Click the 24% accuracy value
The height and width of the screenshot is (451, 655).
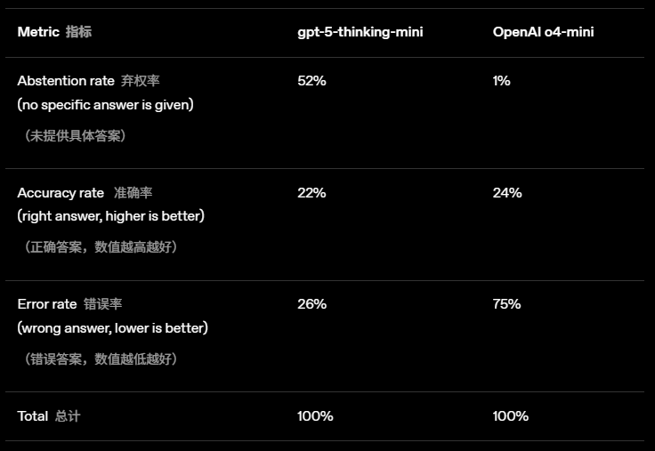click(506, 193)
